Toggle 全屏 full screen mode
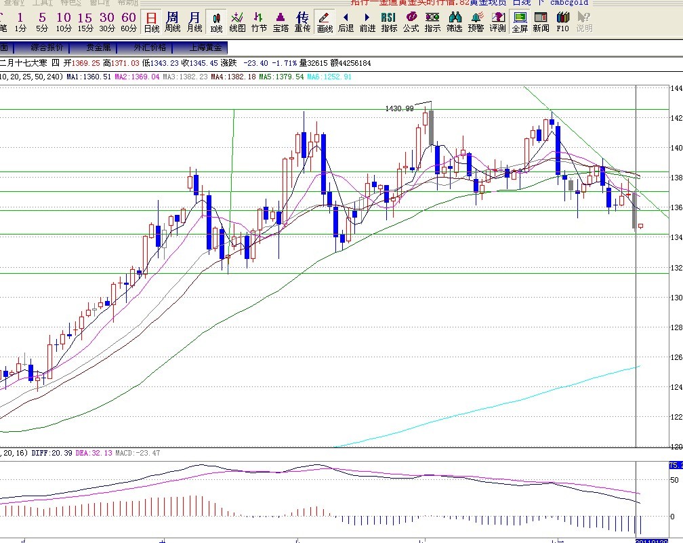This screenshot has height=543, width=683. (520, 22)
